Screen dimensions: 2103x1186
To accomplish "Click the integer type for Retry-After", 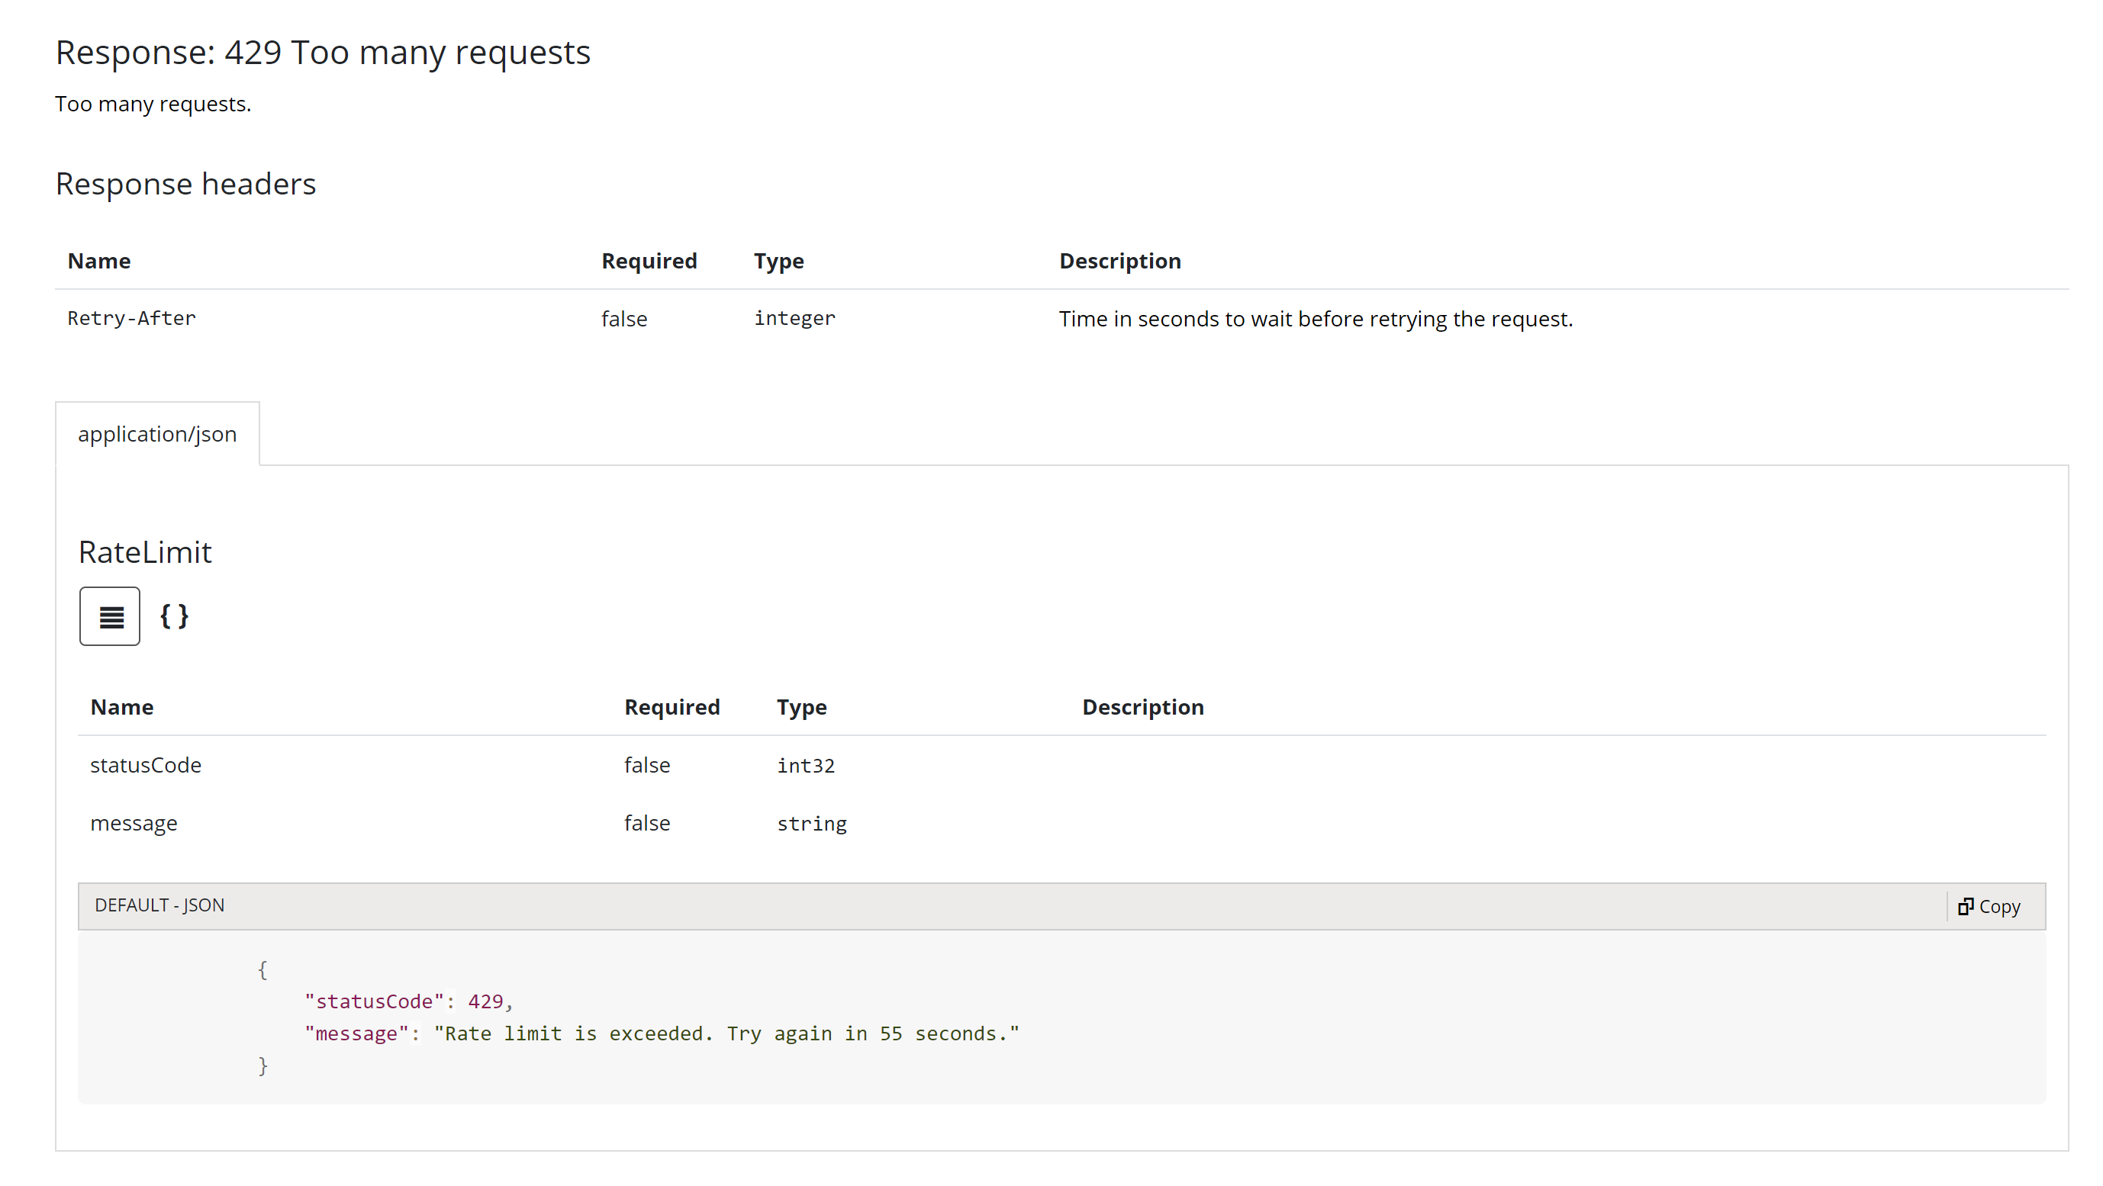I will [794, 318].
